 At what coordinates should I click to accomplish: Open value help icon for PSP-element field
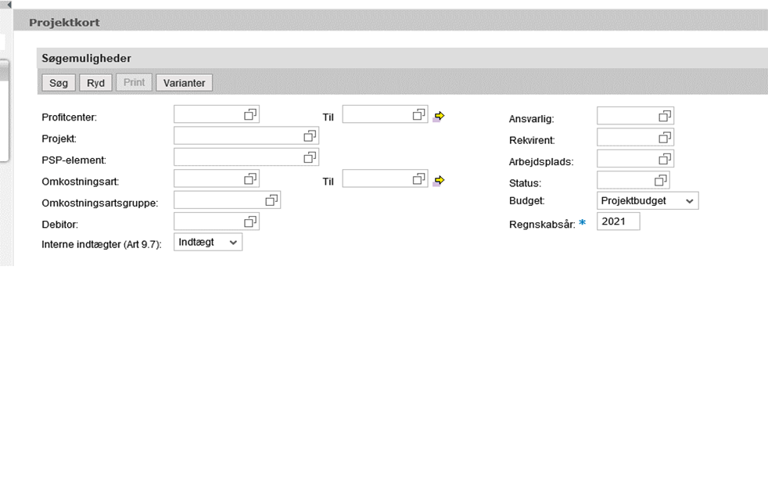tap(310, 157)
